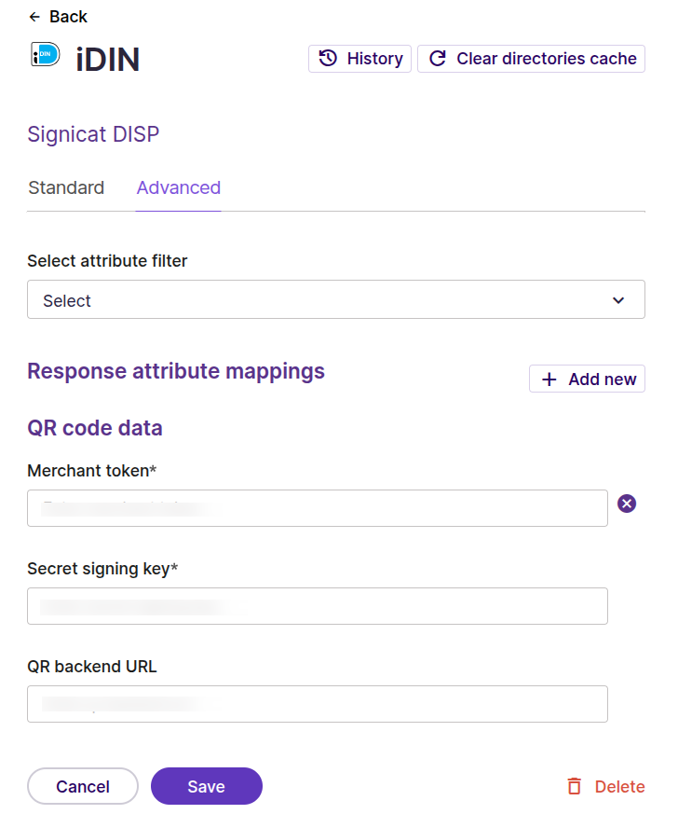Click the iDIN logo icon
This screenshot has width=678, height=828.
coord(44,58)
